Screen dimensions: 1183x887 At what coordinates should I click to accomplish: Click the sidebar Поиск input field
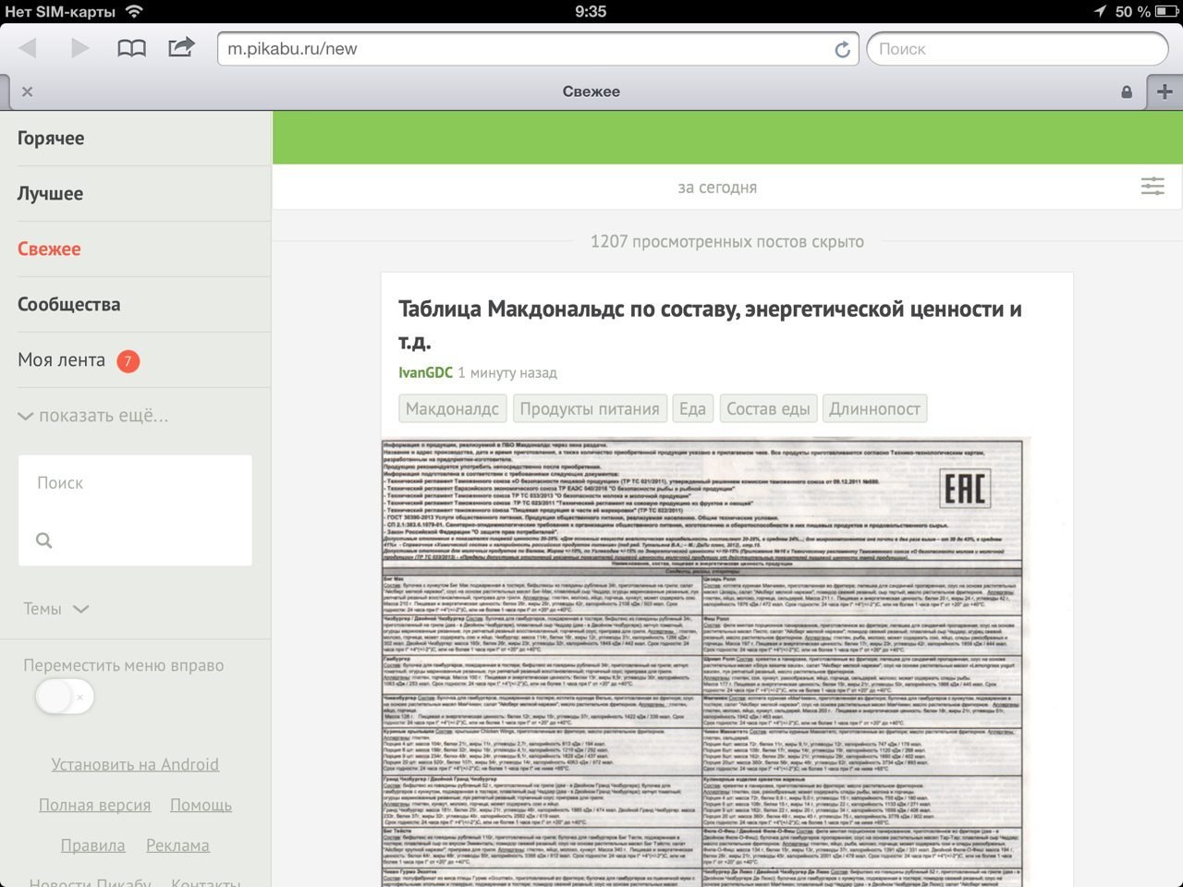[135, 483]
